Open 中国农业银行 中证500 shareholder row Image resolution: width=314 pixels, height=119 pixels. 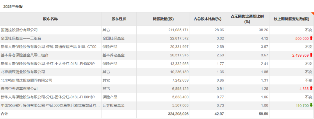(50, 105)
